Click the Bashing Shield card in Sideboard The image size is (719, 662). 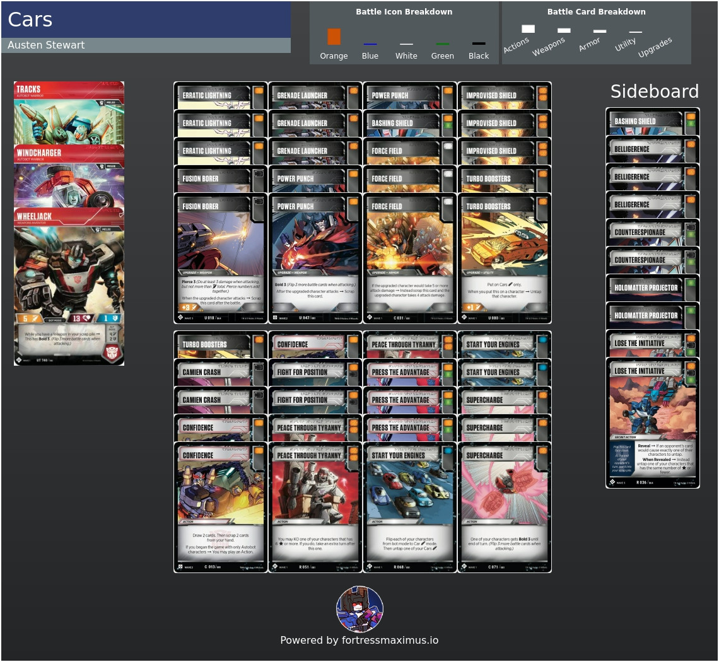(653, 122)
